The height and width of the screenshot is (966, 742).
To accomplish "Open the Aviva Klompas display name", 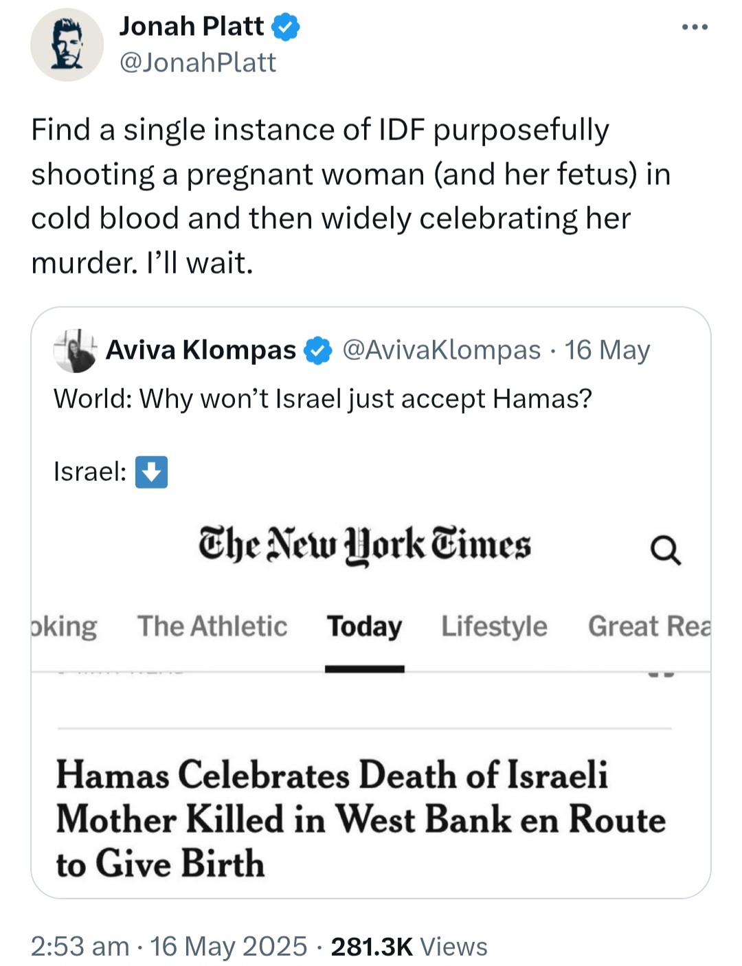I will [201, 350].
